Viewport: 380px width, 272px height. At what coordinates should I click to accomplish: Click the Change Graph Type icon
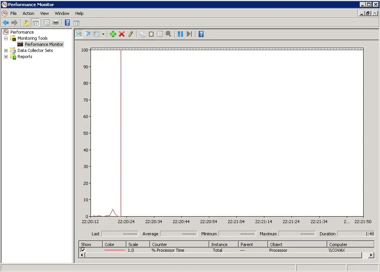[x=97, y=34]
